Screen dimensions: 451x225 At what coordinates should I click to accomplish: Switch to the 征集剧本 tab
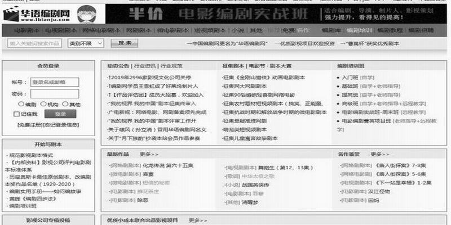(233, 66)
